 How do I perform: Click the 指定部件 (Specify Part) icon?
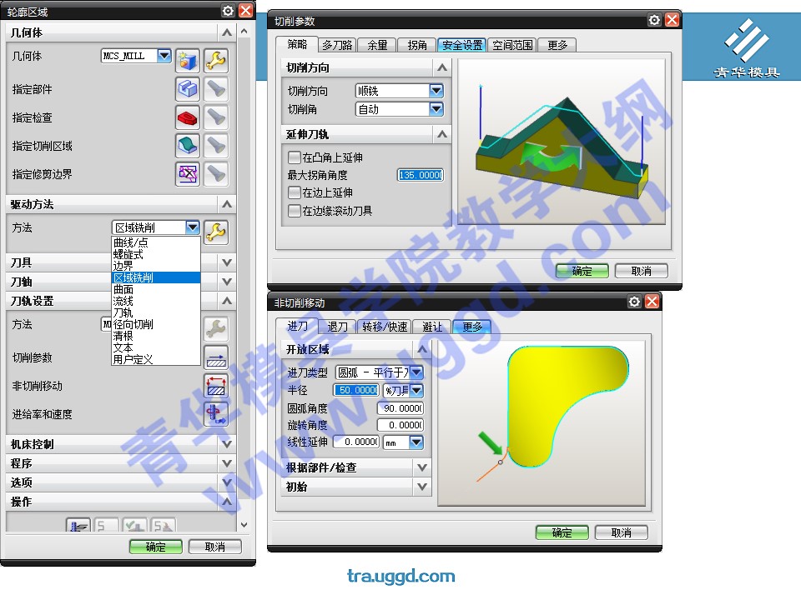pyautogui.click(x=187, y=89)
